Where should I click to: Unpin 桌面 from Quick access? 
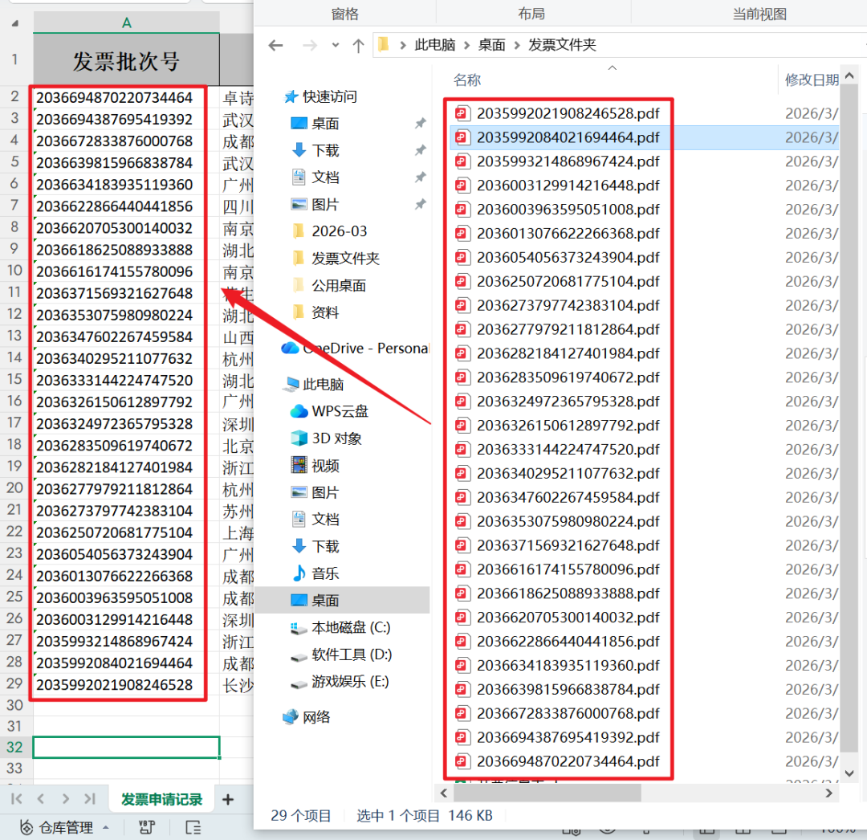click(x=421, y=123)
